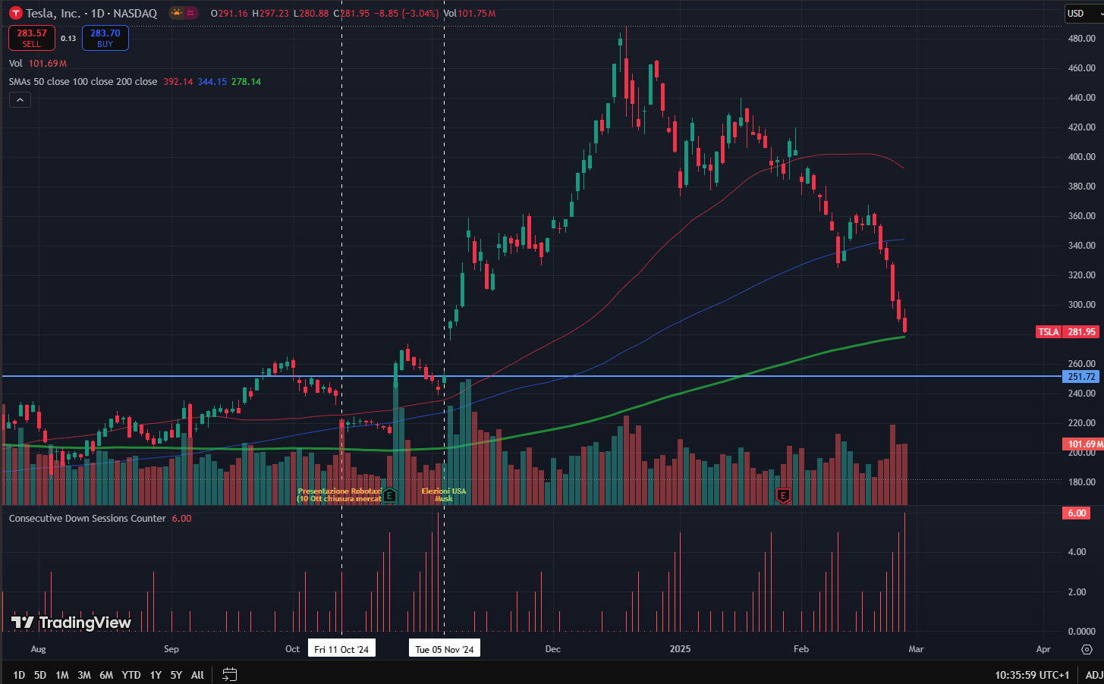Click the pink data status icon

(x=190, y=13)
